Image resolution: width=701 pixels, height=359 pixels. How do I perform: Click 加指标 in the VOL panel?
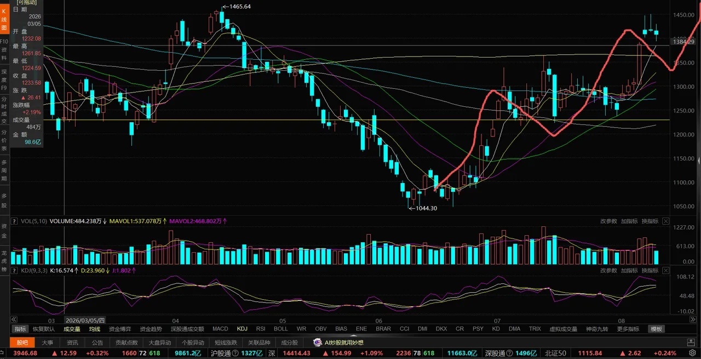[629, 221]
